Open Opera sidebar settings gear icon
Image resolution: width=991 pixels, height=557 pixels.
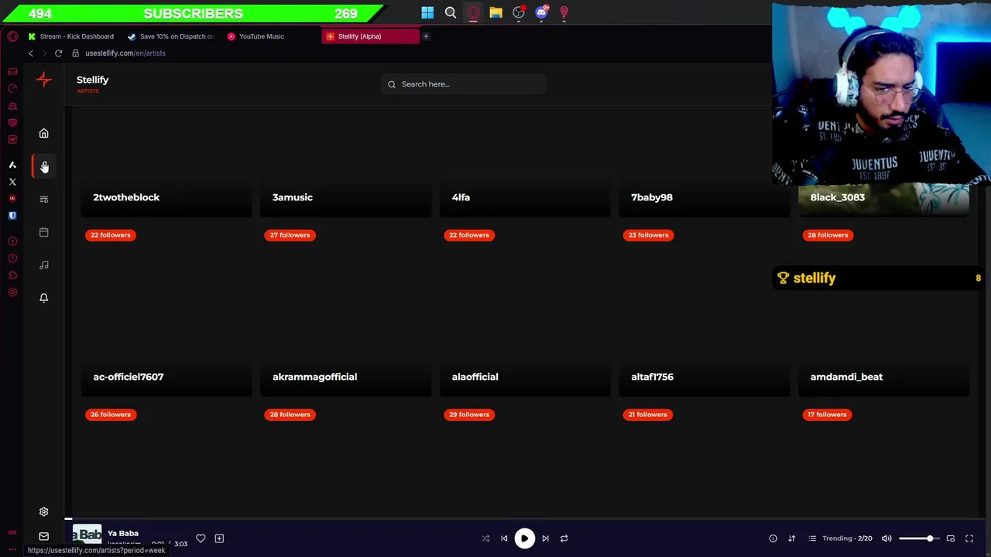pyautogui.click(x=12, y=292)
